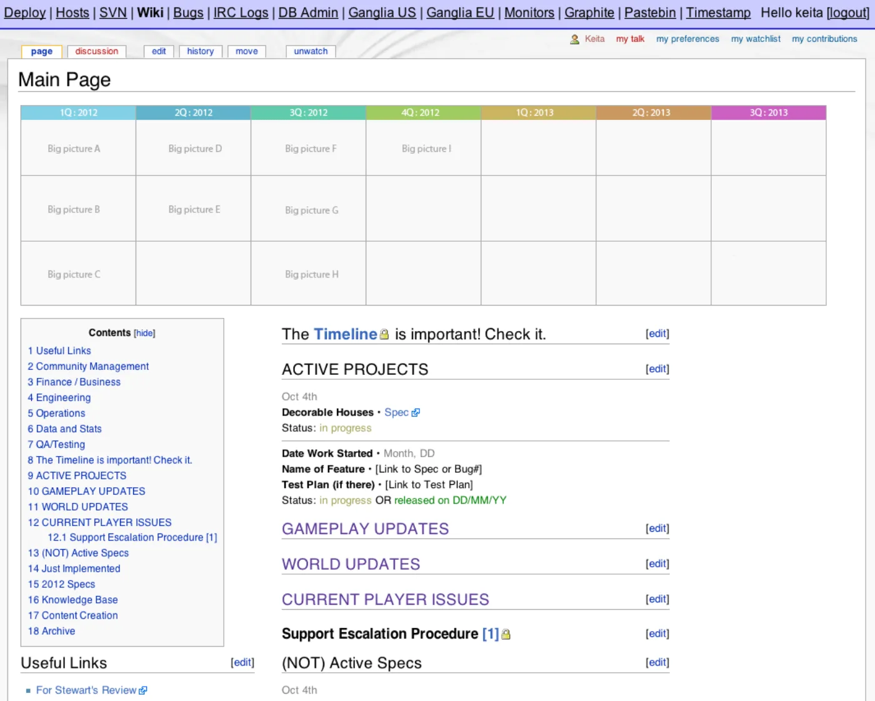The height and width of the screenshot is (701, 875).
Task: Open my preferences
Action: (687, 39)
